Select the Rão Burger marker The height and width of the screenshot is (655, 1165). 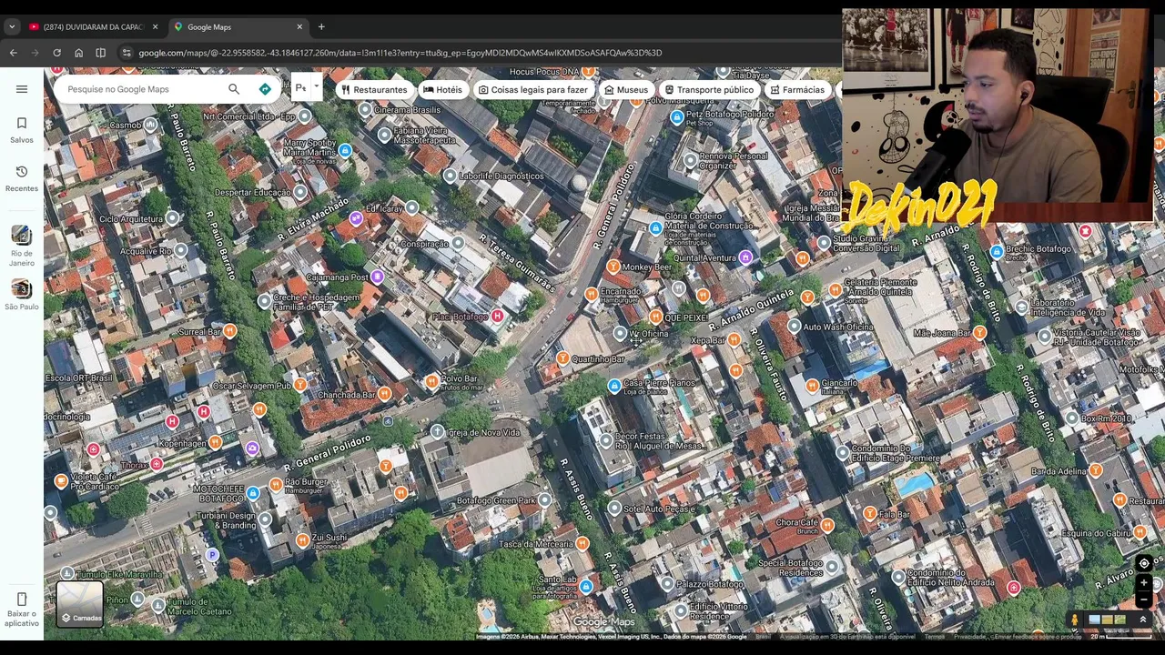(x=274, y=485)
